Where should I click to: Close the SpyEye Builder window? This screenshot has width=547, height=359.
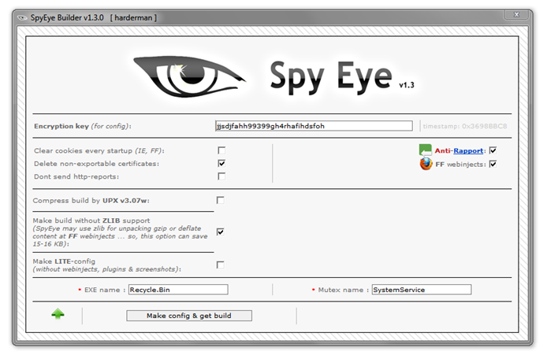coord(516,14)
